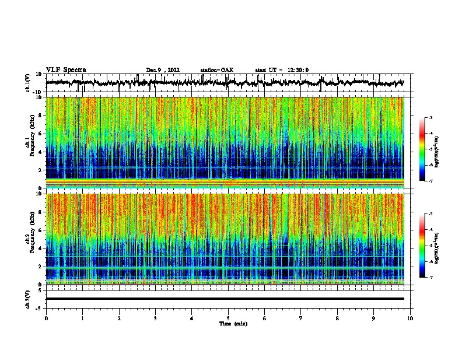The image size is (462, 357).
Task: Click the '6' kHz tick on ch.2 spectrogram
Action: (x=41, y=230)
